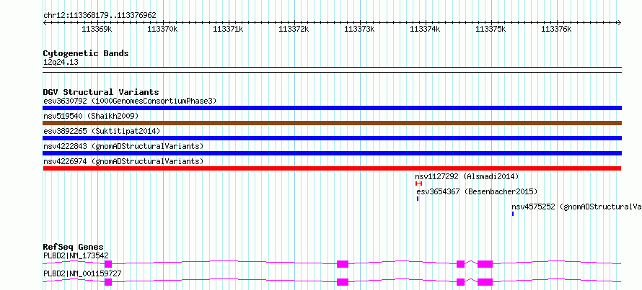Open nsv519540 (Shaikh2009) label

tap(91, 116)
